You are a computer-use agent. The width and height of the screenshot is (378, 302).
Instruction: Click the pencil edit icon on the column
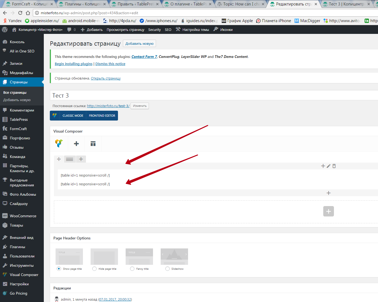pyautogui.click(x=328, y=166)
